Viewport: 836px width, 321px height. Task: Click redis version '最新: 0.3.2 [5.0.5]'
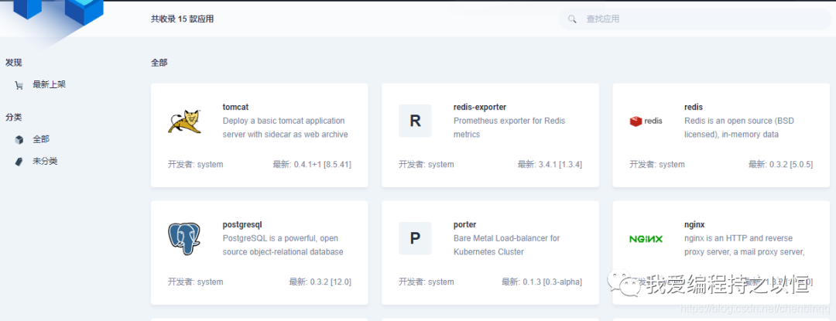coord(780,165)
